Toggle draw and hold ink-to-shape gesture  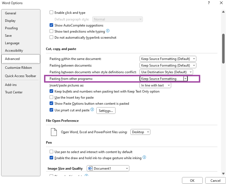51,158
